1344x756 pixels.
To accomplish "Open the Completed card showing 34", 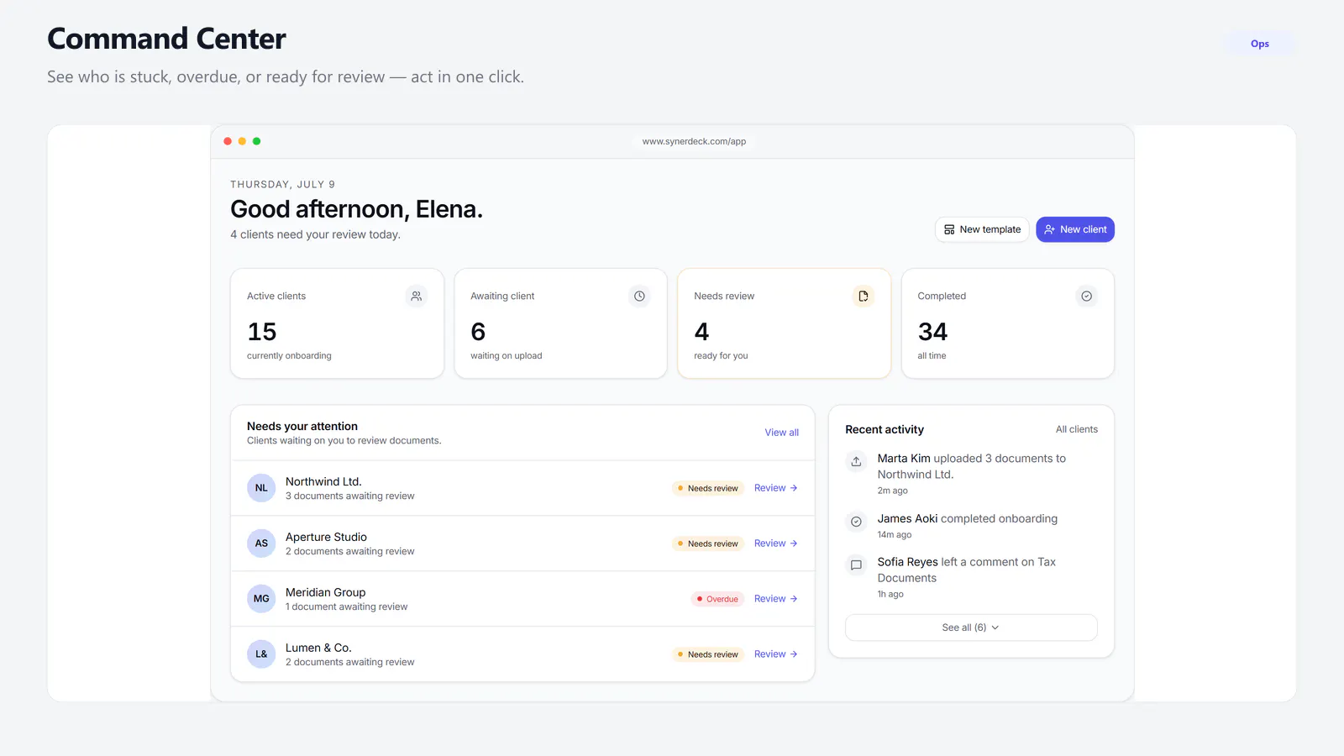I will [1007, 323].
